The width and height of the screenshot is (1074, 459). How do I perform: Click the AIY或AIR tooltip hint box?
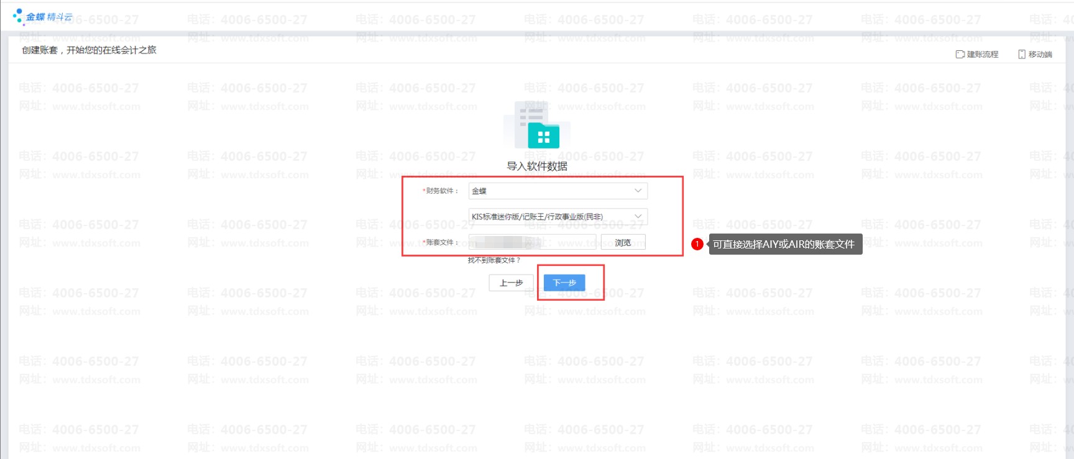(783, 244)
